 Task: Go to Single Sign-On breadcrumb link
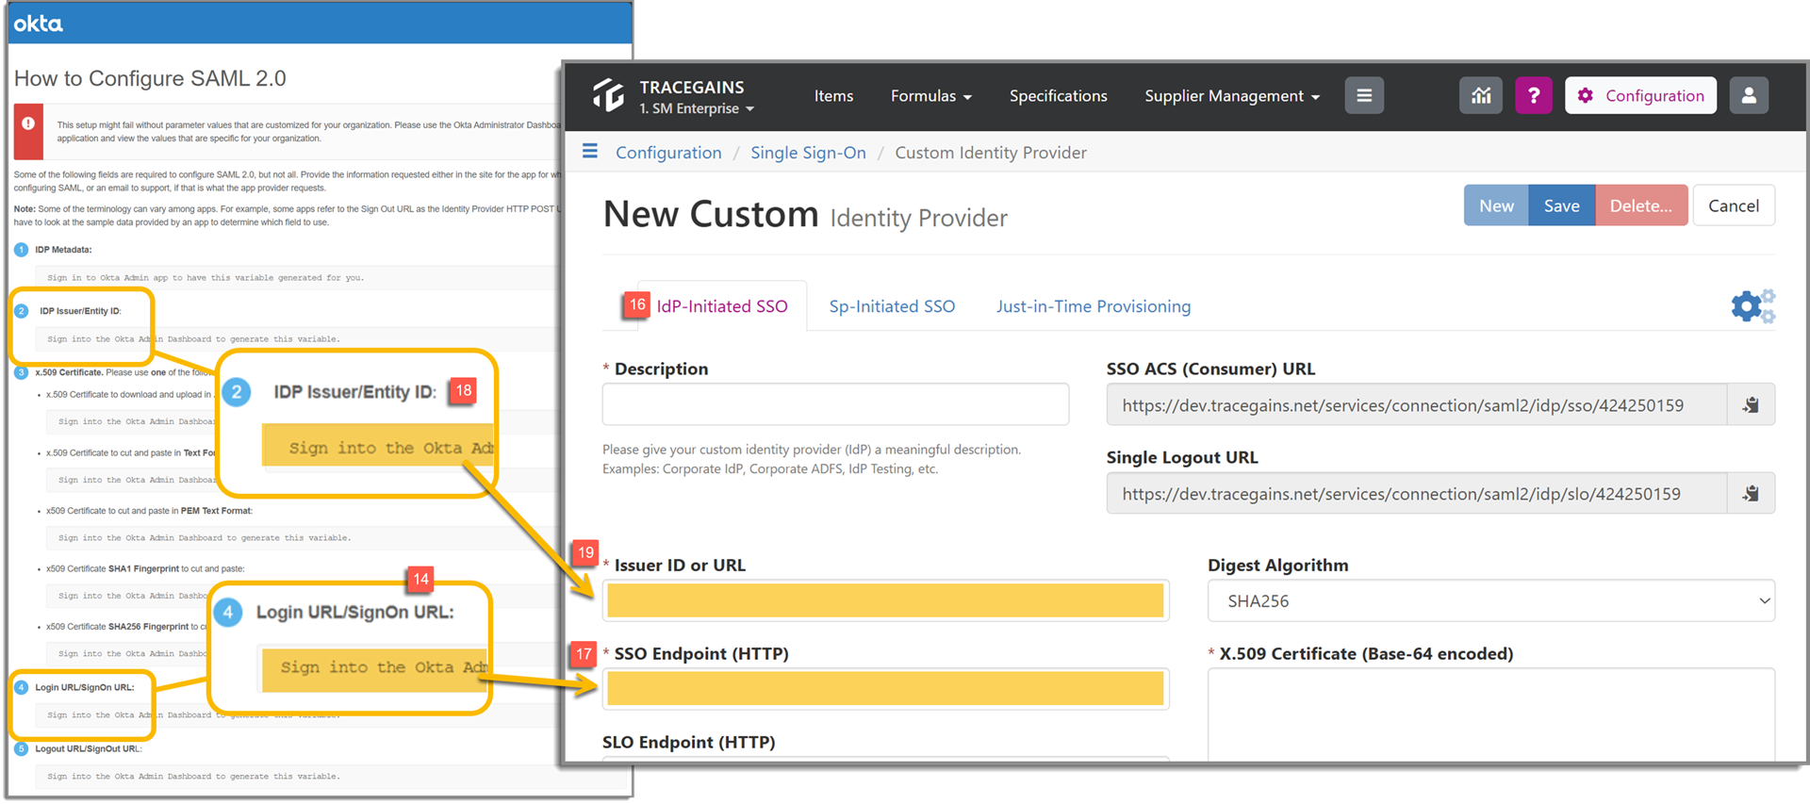click(808, 153)
